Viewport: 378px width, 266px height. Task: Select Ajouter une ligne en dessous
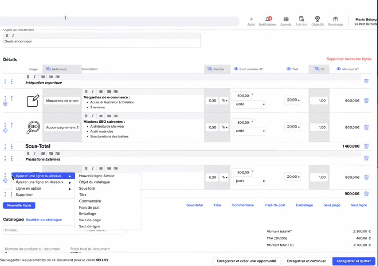click(43, 182)
